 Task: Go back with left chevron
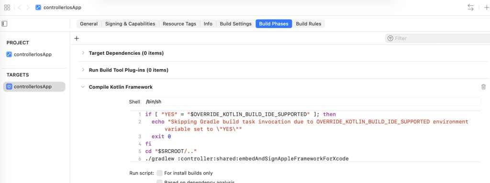click(19, 8)
